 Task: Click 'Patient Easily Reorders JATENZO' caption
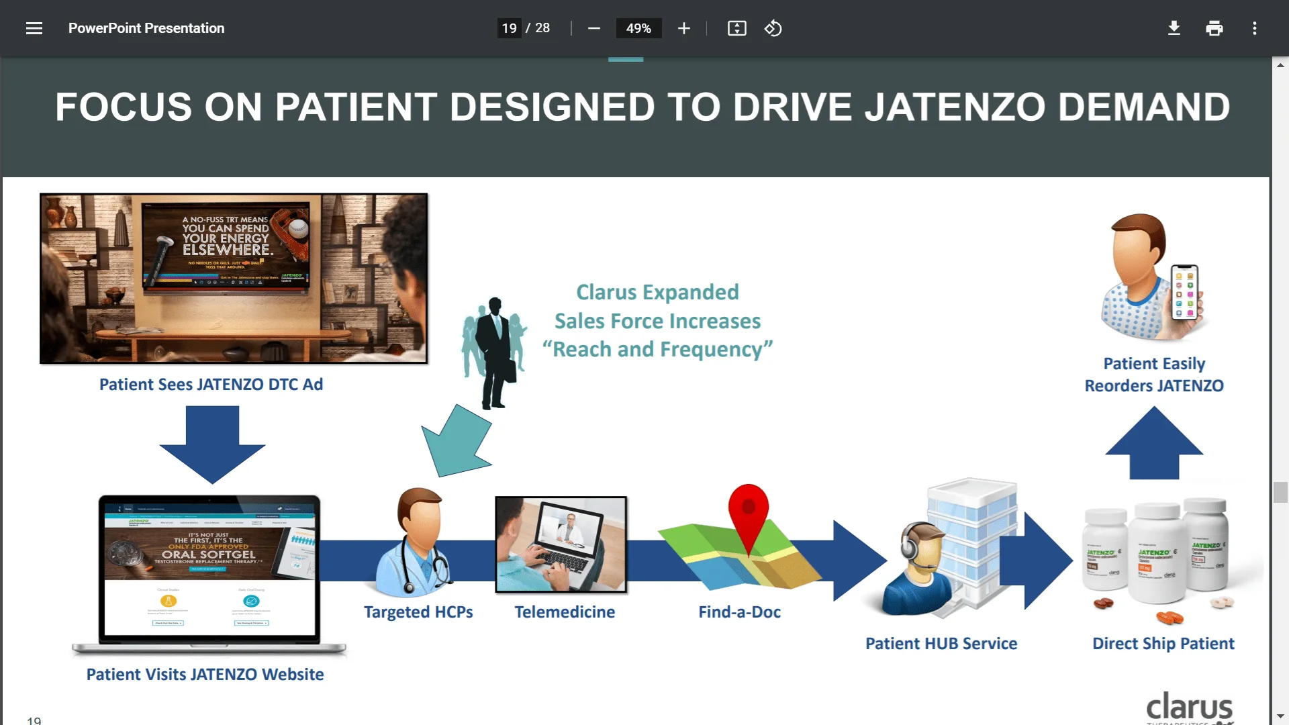tap(1154, 375)
